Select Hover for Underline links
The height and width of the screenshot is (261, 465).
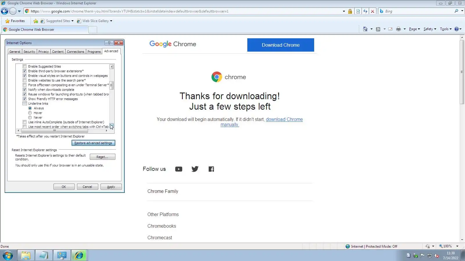click(30, 113)
